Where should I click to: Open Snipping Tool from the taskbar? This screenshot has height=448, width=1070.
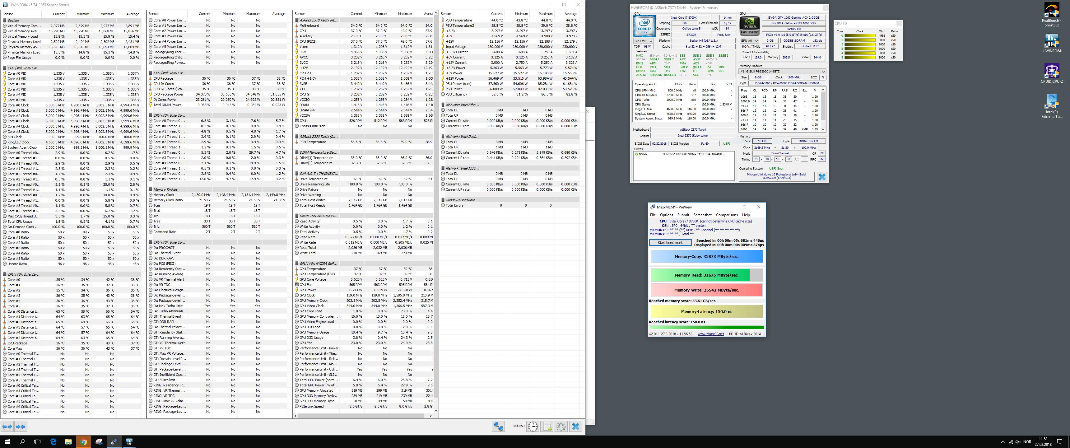[99, 442]
